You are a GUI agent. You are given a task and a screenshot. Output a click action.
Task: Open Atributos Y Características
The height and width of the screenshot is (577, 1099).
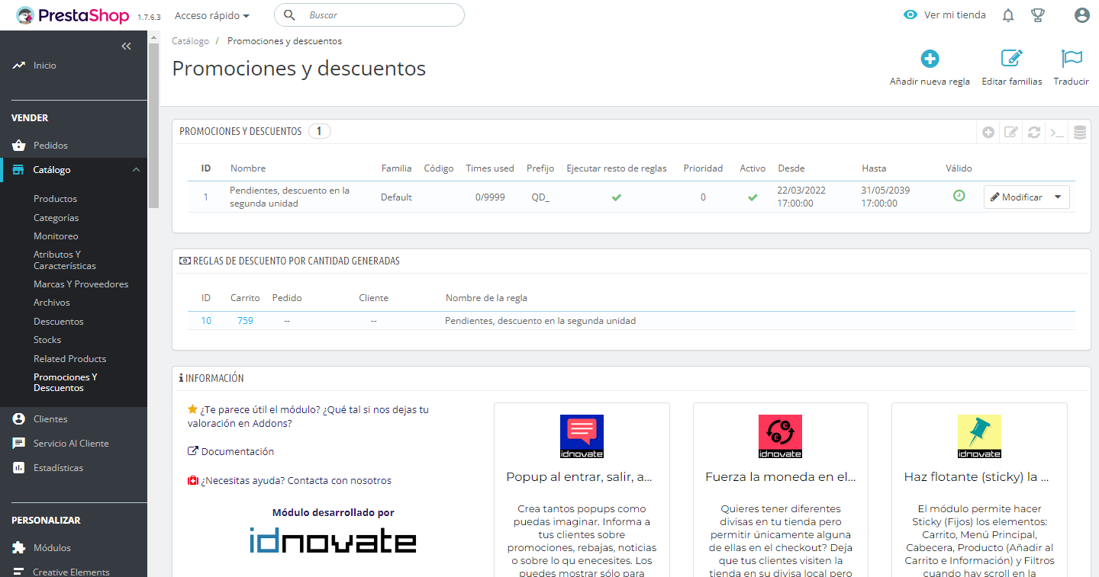pyautogui.click(x=65, y=260)
